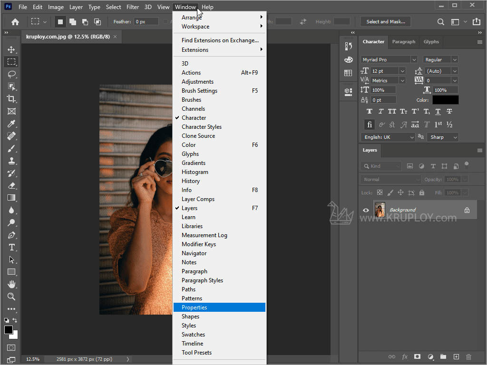Open the Search icon in options bar
The width and height of the screenshot is (487, 365).
pos(440,22)
